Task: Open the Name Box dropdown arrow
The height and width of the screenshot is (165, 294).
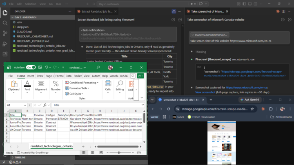Action: (25, 105)
